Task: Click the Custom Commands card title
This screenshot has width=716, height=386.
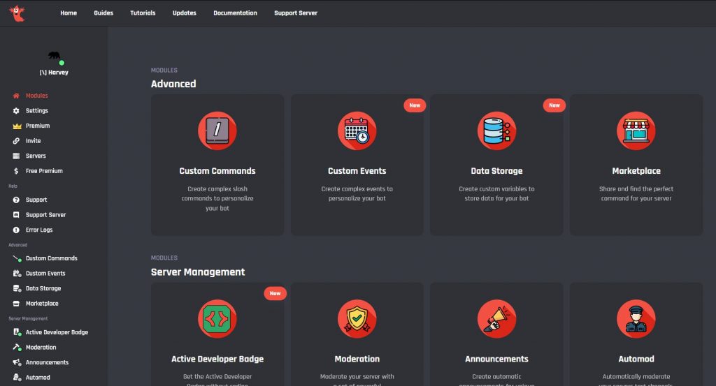Action: [217, 171]
